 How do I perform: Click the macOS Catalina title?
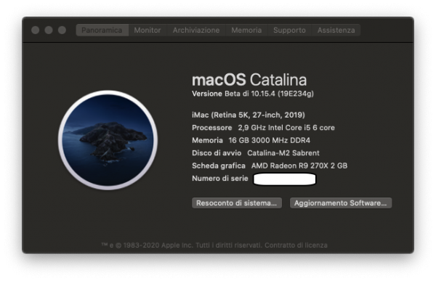click(249, 80)
